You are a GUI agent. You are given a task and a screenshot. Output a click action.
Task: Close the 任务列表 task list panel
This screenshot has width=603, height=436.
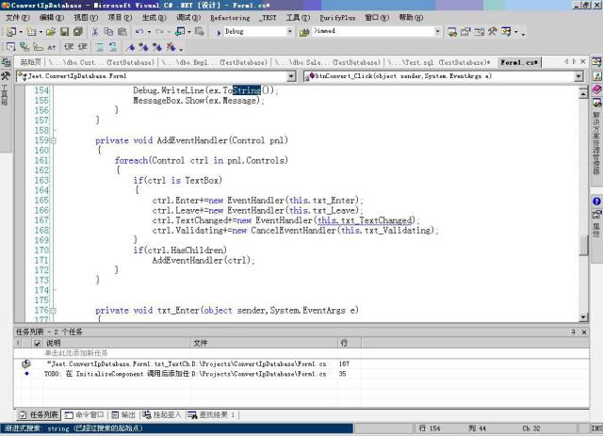pos(584,331)
